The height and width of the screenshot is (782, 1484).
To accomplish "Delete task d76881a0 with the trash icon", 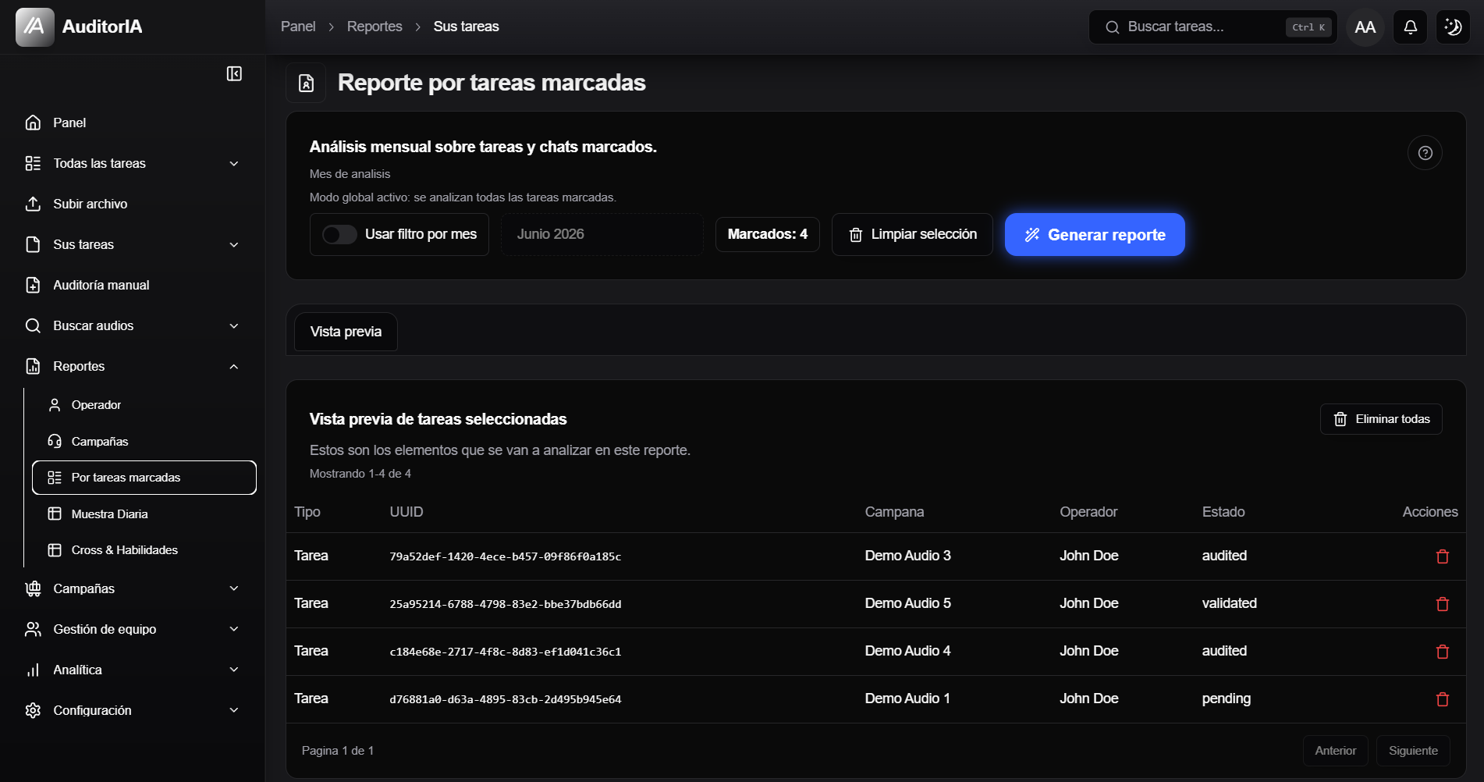I will click(1442, 699).
